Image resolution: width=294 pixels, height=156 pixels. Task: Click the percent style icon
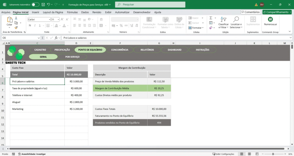[x=121, y=26]
